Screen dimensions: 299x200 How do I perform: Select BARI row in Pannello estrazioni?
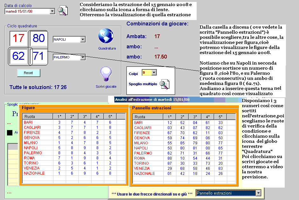(184, 122)
